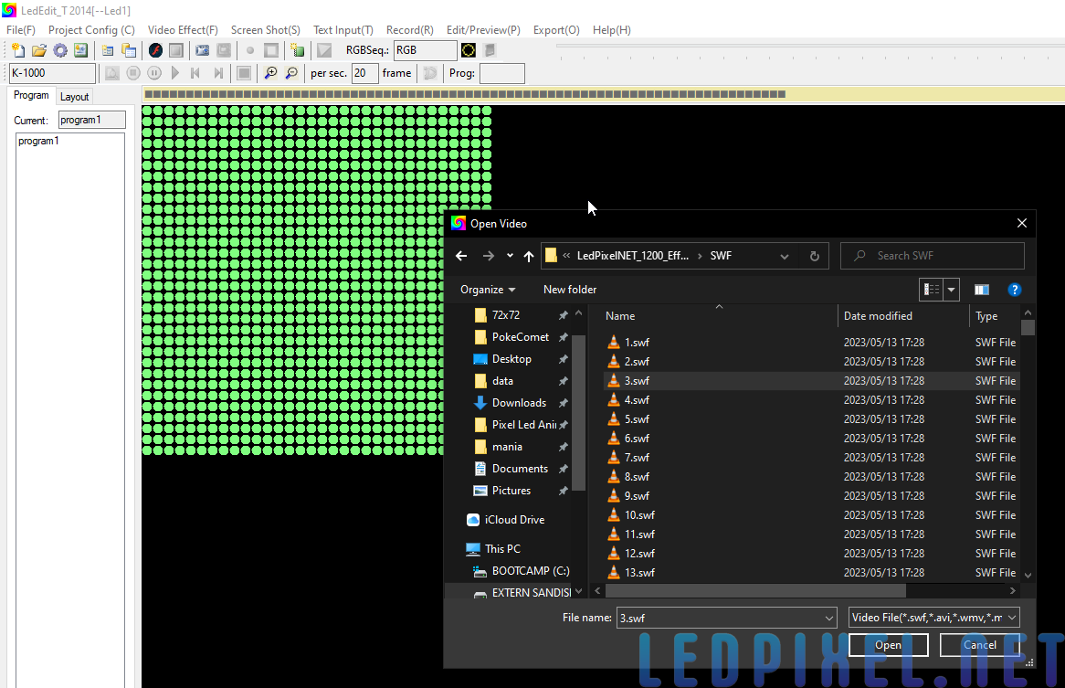
Task: Click the play button in playback toolbar
Action: (175, 73)
